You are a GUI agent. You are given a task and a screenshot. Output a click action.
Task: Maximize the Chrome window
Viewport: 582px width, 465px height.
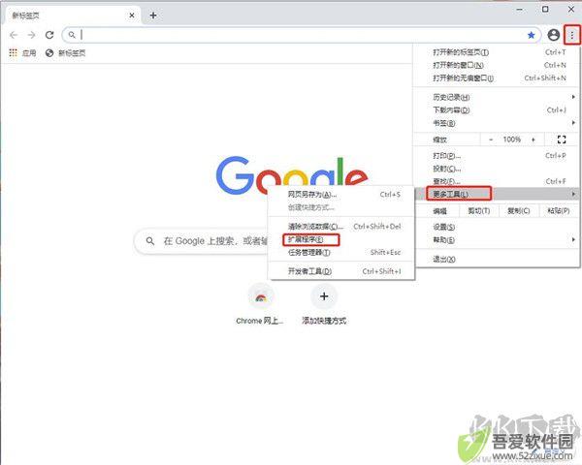tap(545, 10)
